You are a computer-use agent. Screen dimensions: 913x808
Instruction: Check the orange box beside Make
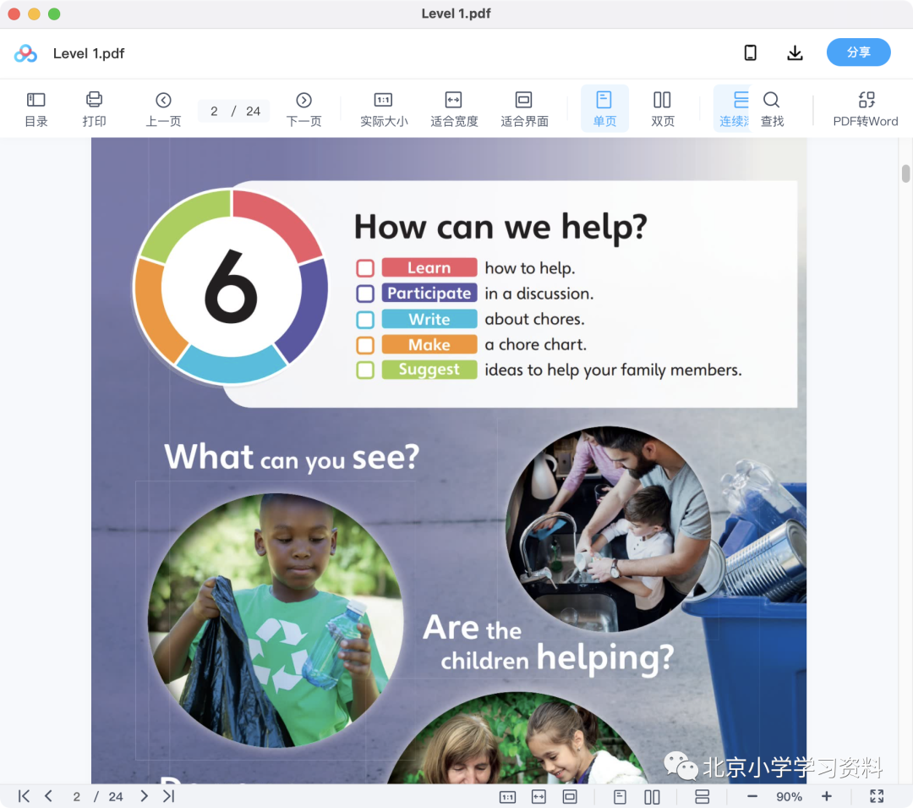coord(365,345)
